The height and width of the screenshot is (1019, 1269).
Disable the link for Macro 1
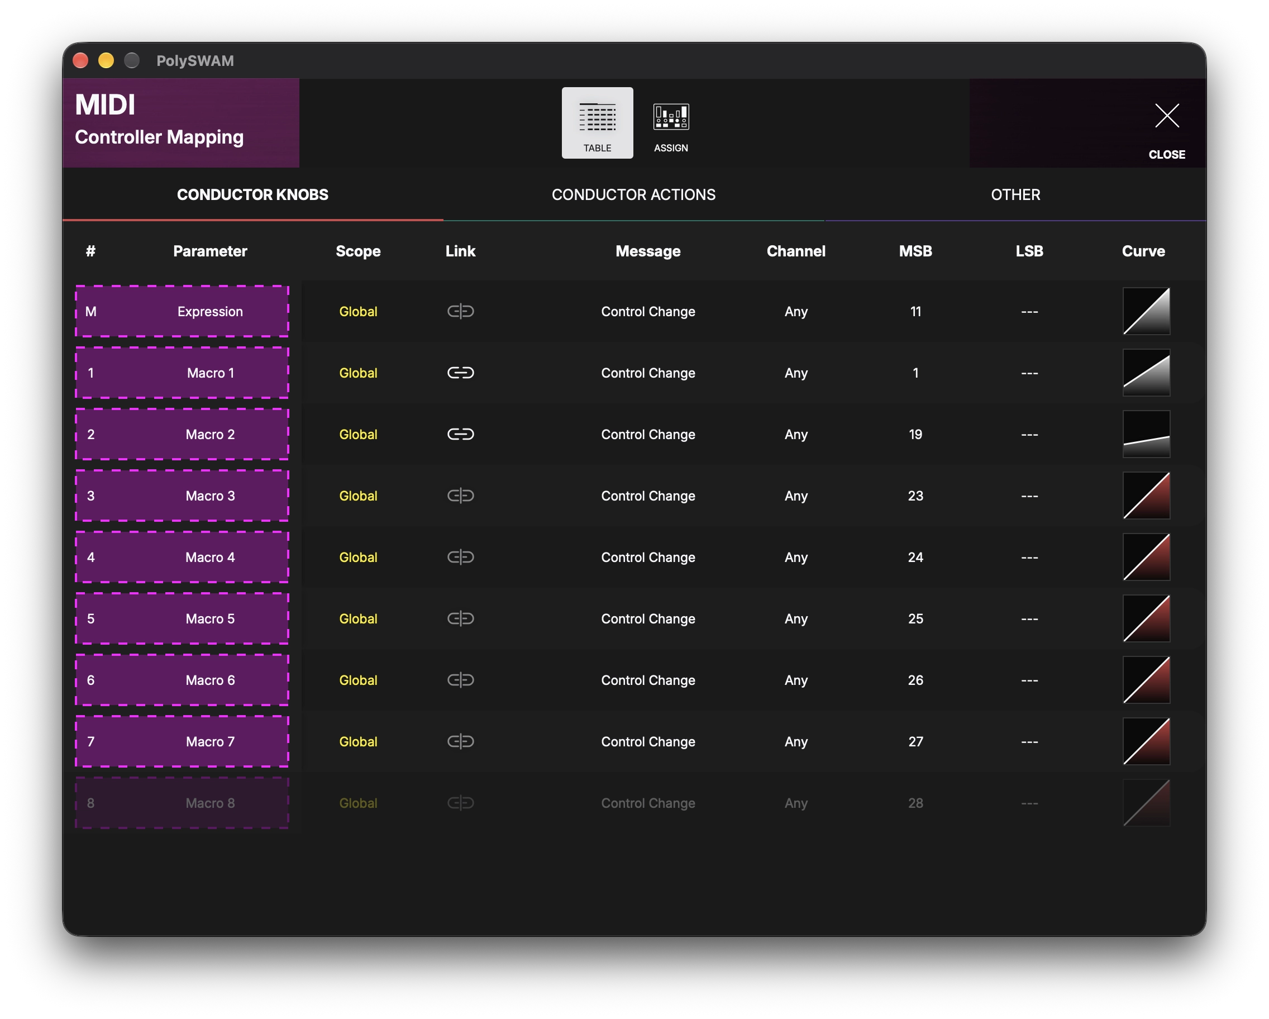[460, 373]
